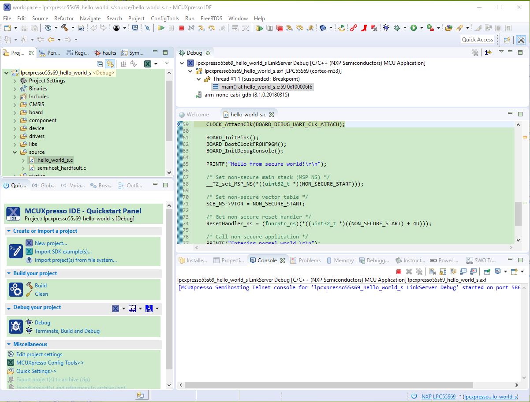Click the green Resume debug icon
The height and width of the screenshot is (402, 530).
(161, 28)
